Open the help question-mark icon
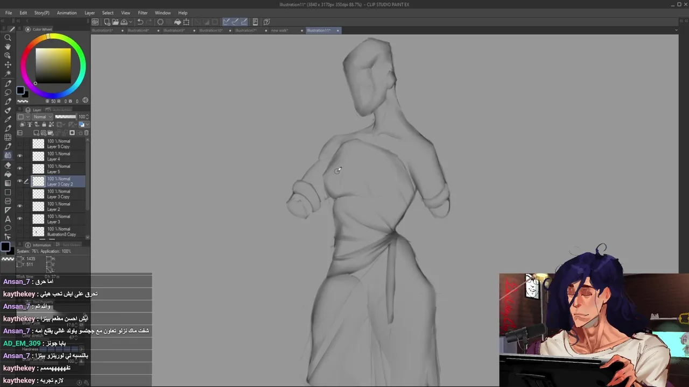 (266, 22)
